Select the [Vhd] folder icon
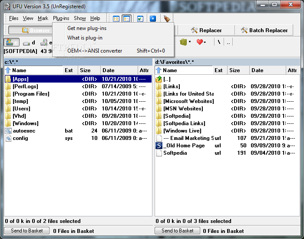The image size is (304, 239). pos(8,116)
